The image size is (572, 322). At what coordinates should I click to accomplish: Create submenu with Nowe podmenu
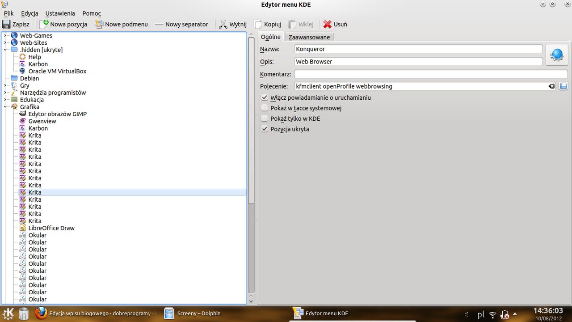click(122, 24)
